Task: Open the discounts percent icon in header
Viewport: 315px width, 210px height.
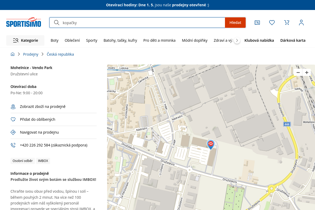Action: coord(257,23)
